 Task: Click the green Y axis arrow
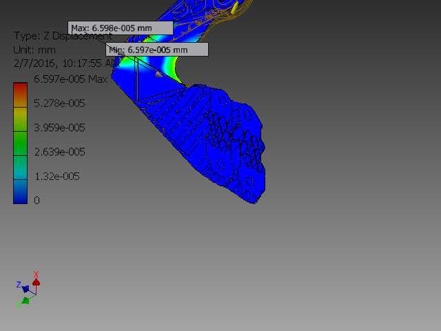[x=25, y=301]
